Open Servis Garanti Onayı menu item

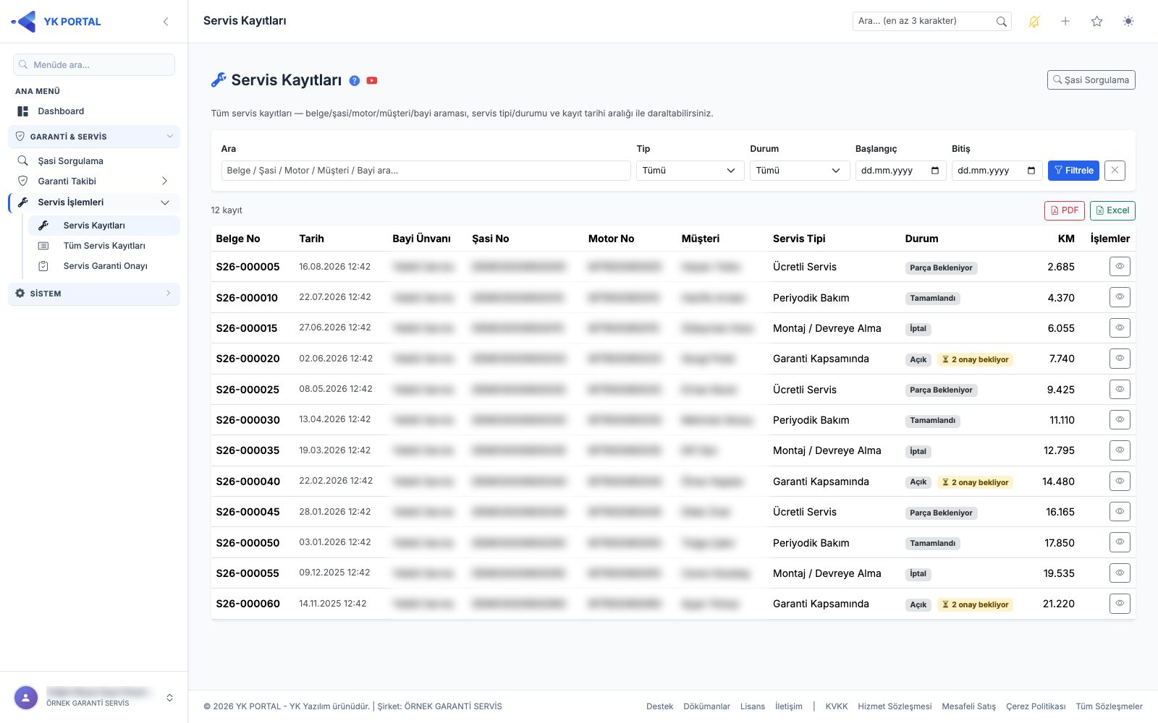pyautogui.click(x=104, y=266)
